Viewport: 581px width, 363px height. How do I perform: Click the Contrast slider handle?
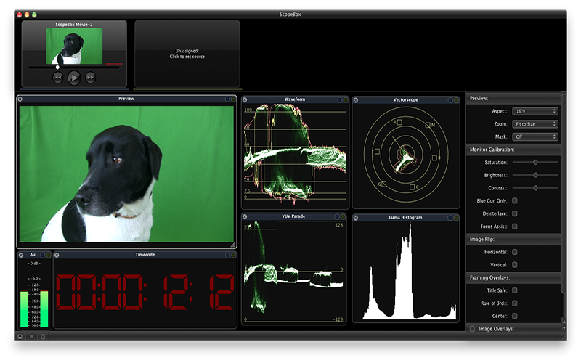pos(535,188)
